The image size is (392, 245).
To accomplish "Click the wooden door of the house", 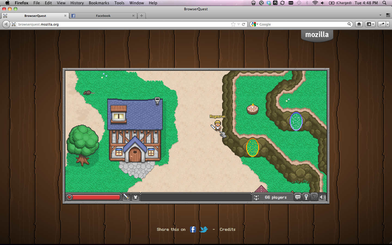I will click(135, 154).
